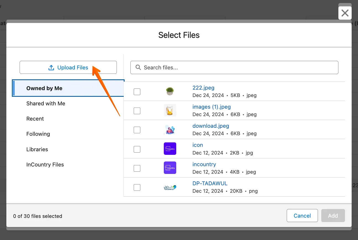Click the Search files input field
Viewport: 358px width, 240px height.
coord(238,67)
